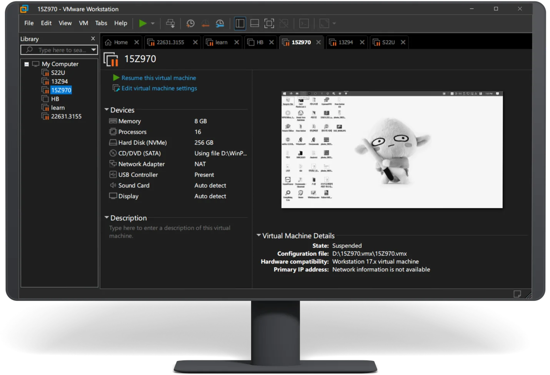Click the library search input field

click(x=58, y=50)
